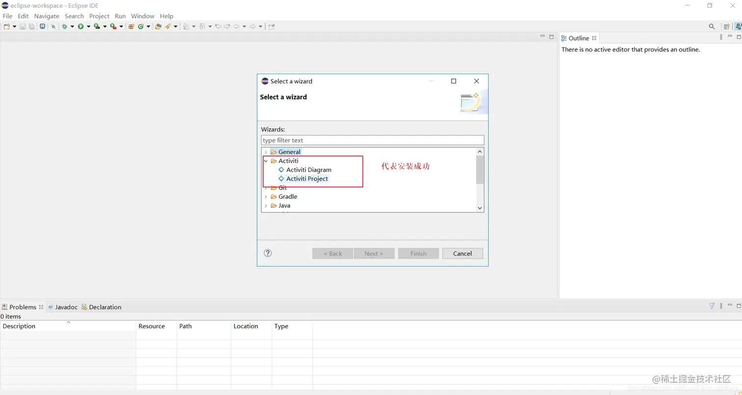Click Cancel in Select a wizard dialog

[463, 254]
